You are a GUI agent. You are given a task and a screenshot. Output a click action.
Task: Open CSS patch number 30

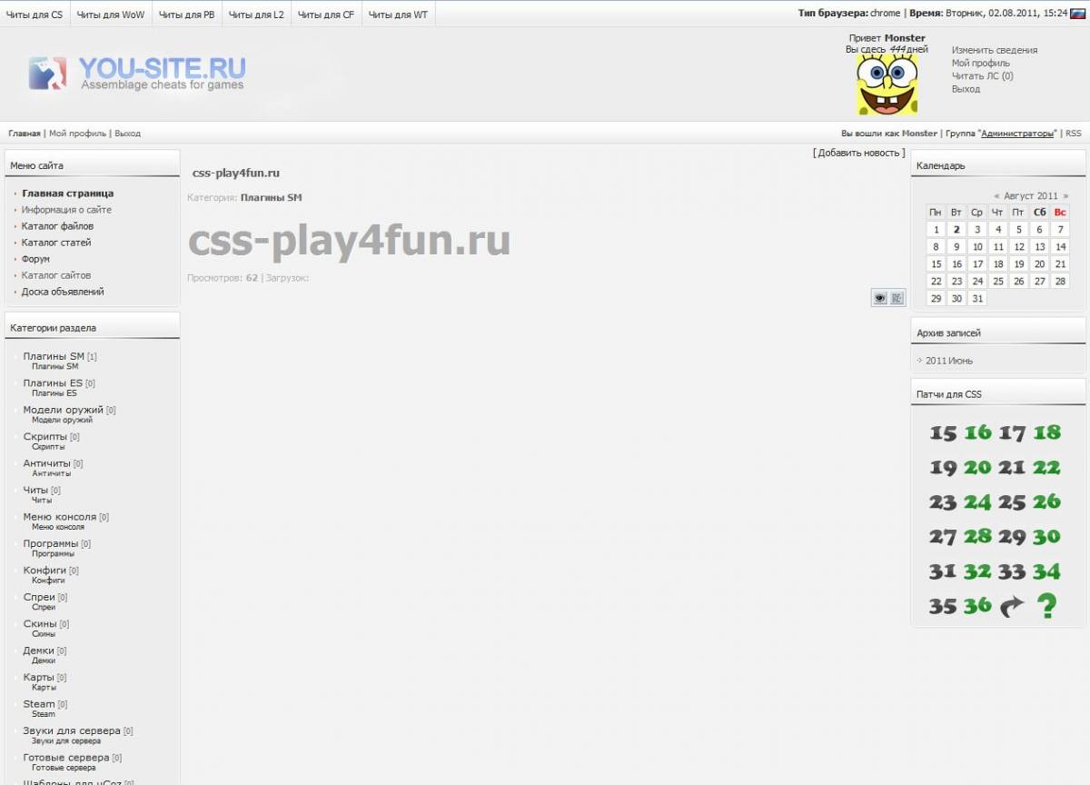tap(1046, 536)
